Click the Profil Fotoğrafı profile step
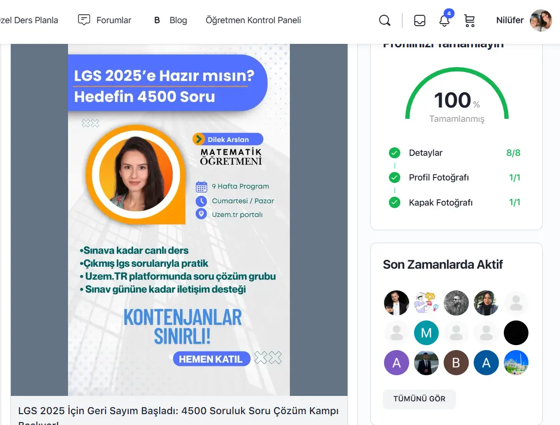560x425 pixels. pos(439,177)
